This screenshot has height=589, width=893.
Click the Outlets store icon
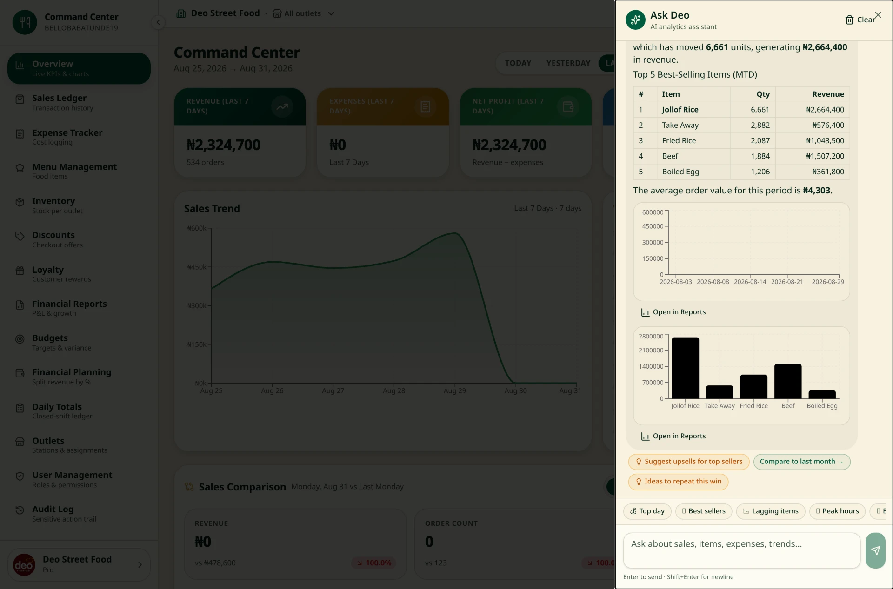[x=20, y=442]
